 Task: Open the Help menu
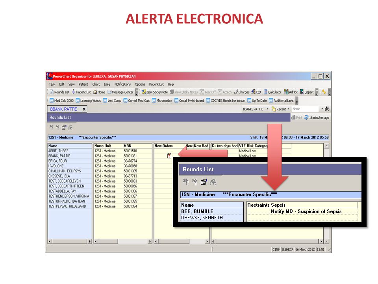[x=170, y=84]
